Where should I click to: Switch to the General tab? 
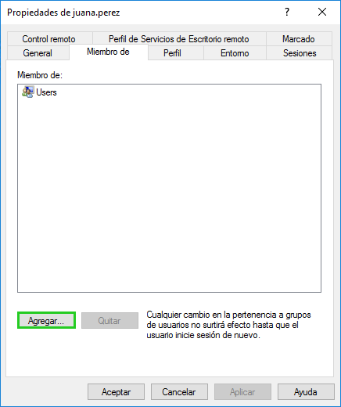[38, 53]
